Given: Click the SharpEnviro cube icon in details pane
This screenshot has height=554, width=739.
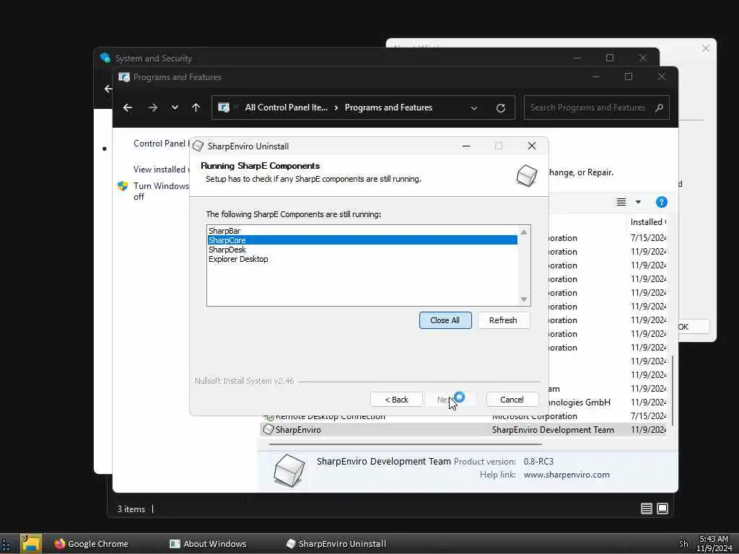Looking at the screenshot, I should 289,470.
